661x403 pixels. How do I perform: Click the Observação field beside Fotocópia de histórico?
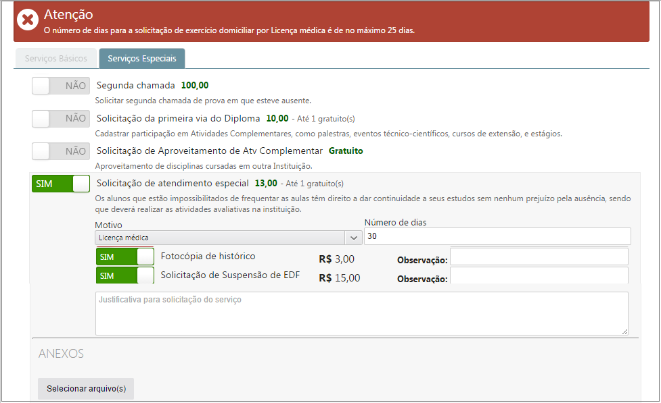pos(539,257)
